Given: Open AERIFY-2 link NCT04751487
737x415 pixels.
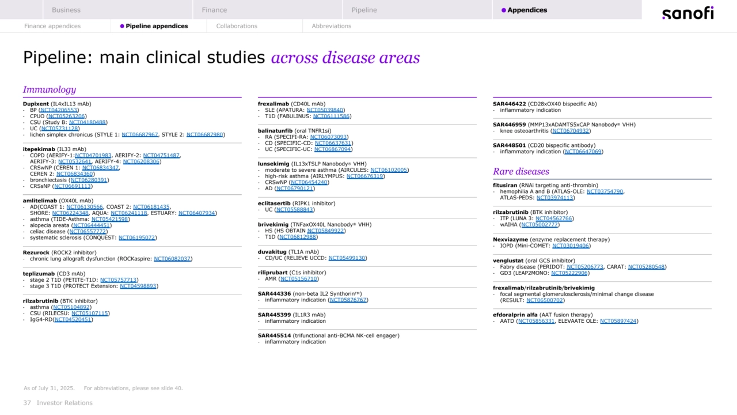Looking at the screenshot, I should tap(161, 156).
